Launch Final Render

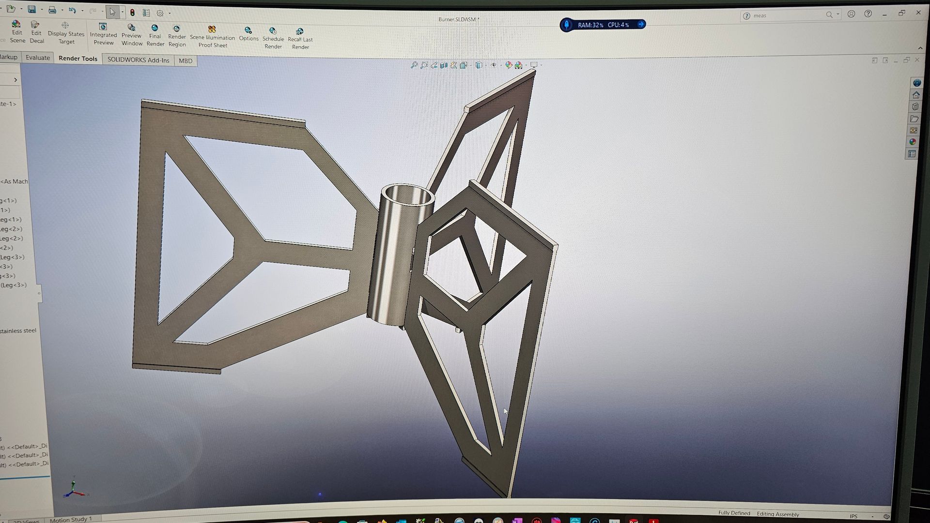pos(155,36)
